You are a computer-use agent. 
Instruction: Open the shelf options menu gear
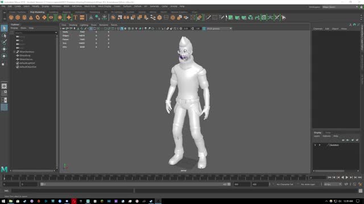click(5, 19)
